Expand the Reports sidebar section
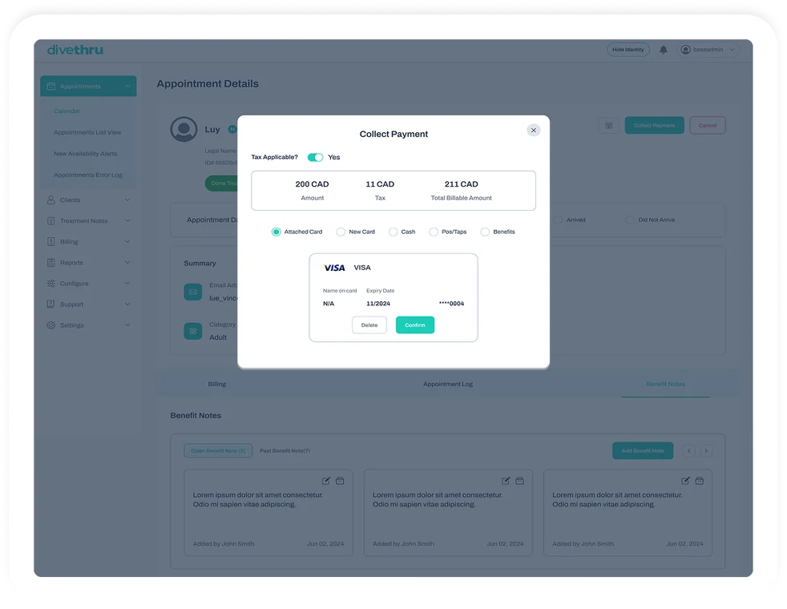This screenshot has width=787, height=609. click(x=127, y=262)
